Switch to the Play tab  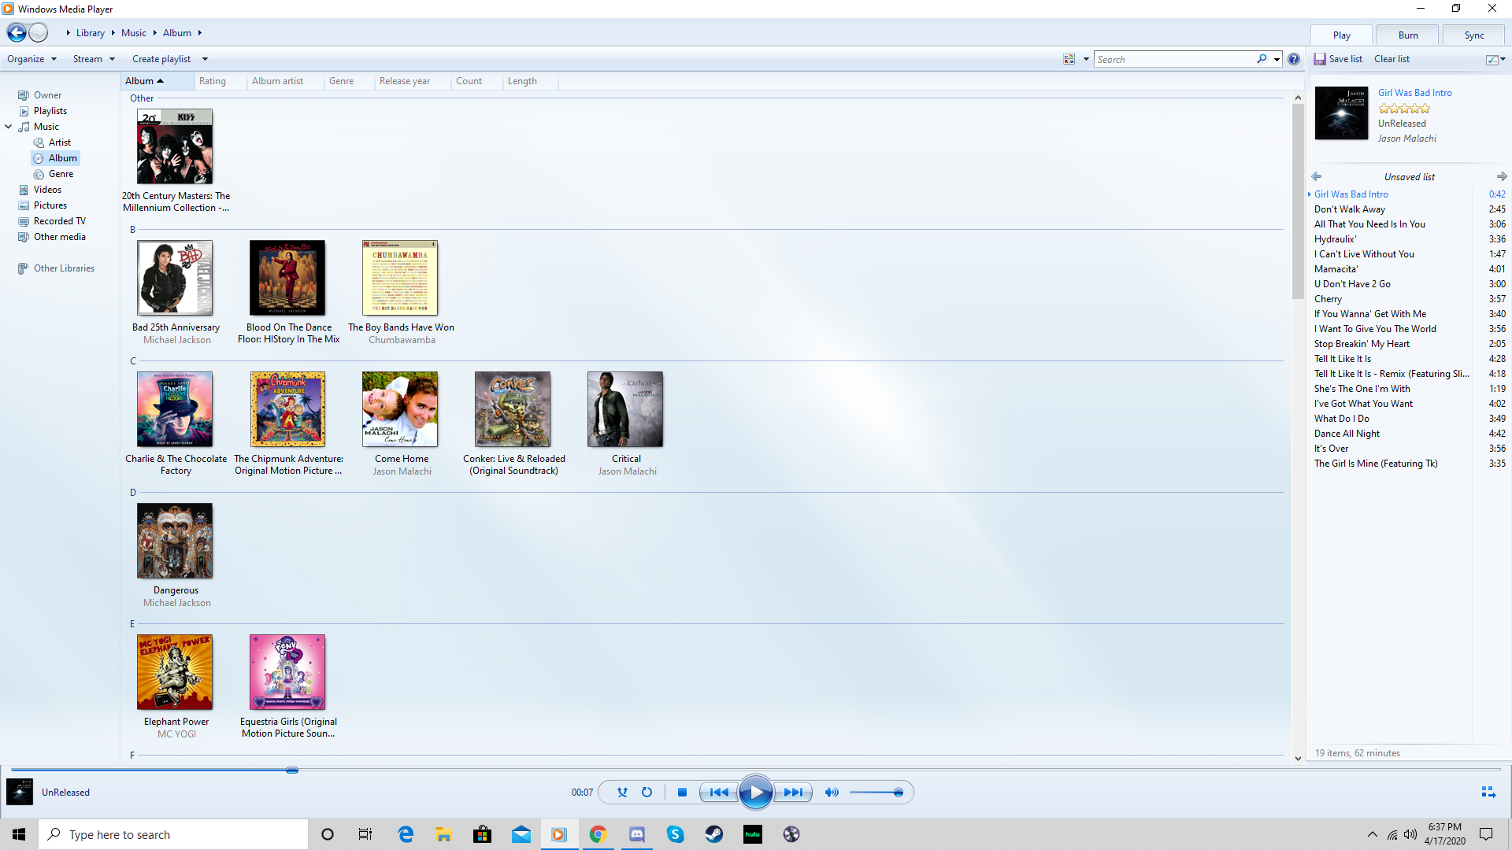[1342, 35]
